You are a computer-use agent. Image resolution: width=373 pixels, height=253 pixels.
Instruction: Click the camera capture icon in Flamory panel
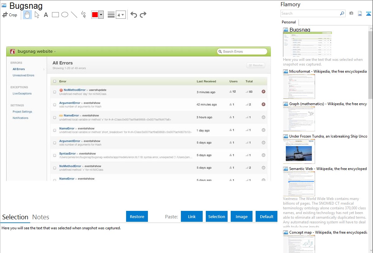coord(351,13)
